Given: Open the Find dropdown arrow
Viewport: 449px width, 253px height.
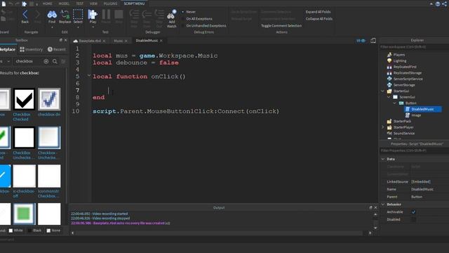Looking at the screenshot, I should [52, 27].
